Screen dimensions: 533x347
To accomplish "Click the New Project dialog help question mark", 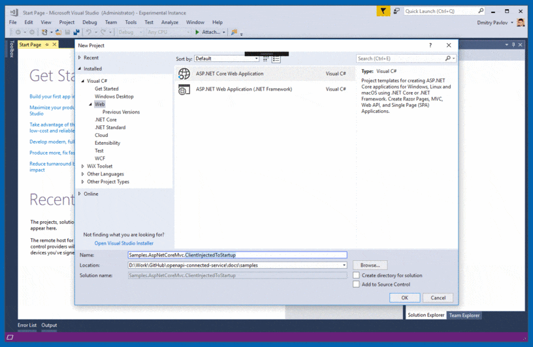I will coord(430,45).
